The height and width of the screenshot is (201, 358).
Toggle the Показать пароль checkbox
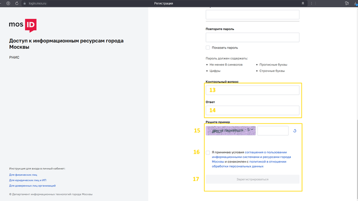(x=208, y=47)
